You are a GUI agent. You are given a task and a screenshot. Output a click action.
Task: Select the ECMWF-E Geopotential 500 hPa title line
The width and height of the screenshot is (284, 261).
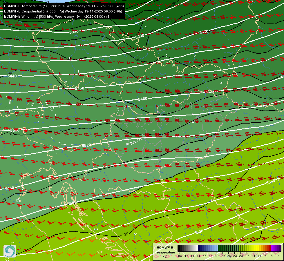coord(63,11)
